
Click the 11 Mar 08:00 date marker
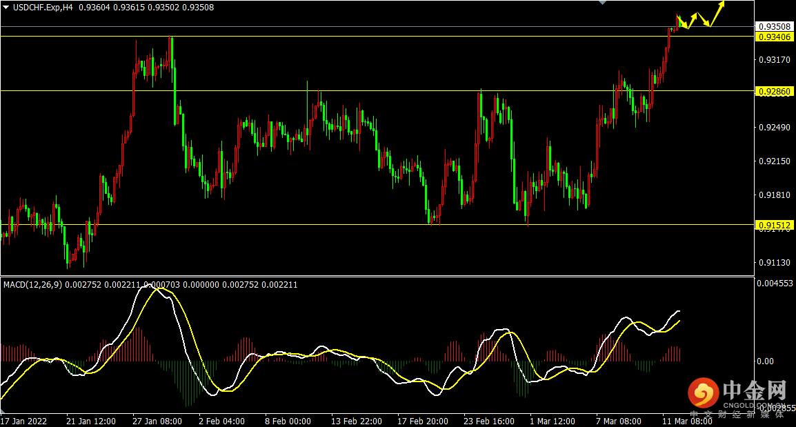point(688,421)
